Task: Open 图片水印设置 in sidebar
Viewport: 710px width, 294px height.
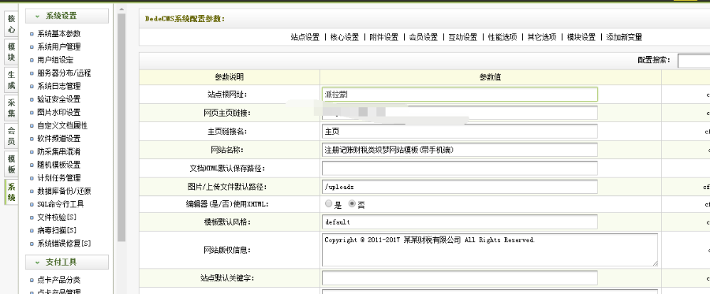Action: point(59,112)
